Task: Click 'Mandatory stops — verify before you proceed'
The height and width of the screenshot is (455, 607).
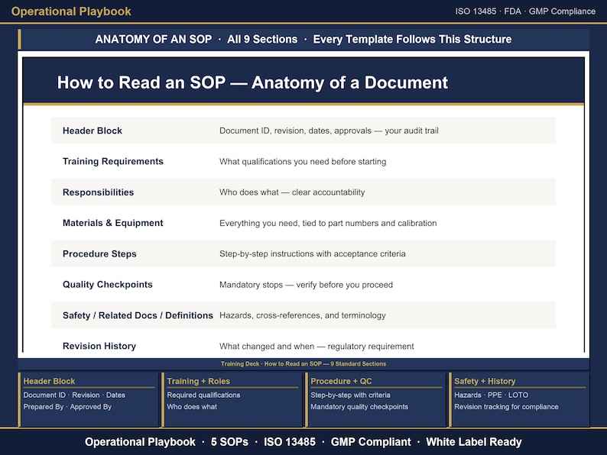Action: click(x=306, y=285)
